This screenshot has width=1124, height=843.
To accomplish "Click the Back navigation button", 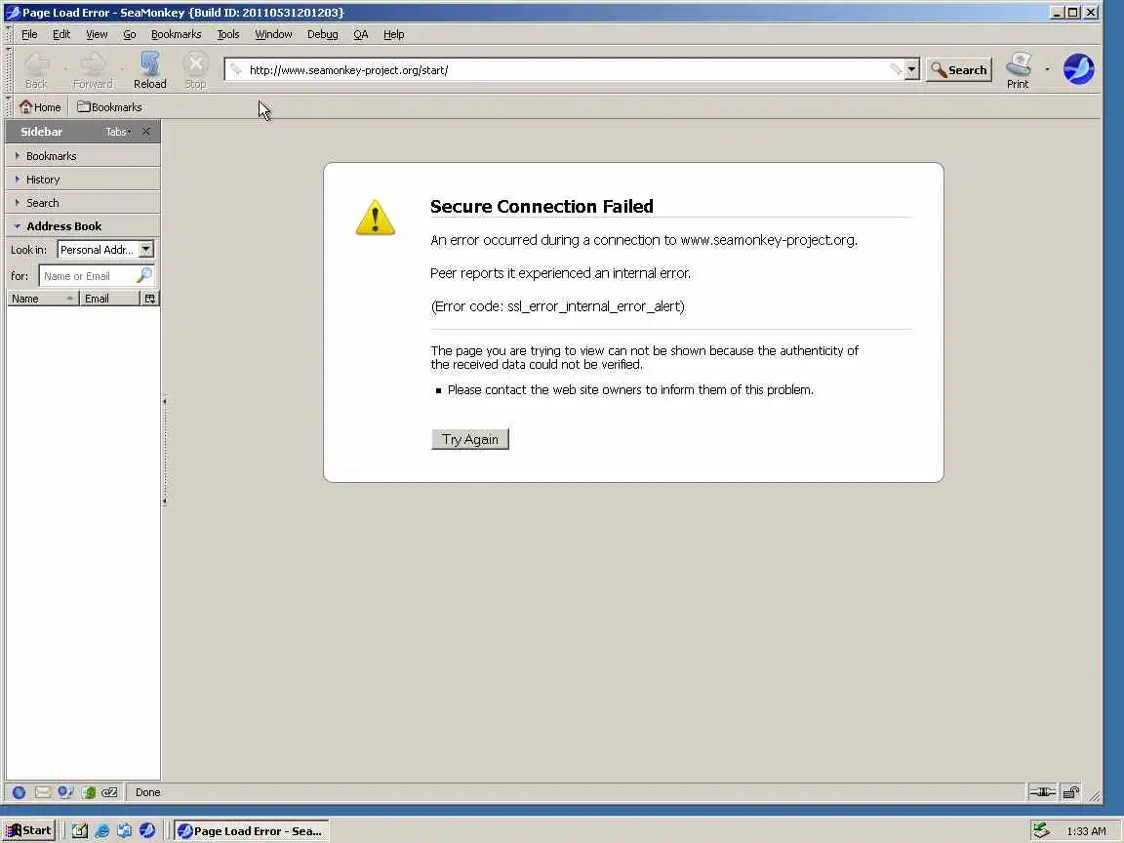I will 36,69.
